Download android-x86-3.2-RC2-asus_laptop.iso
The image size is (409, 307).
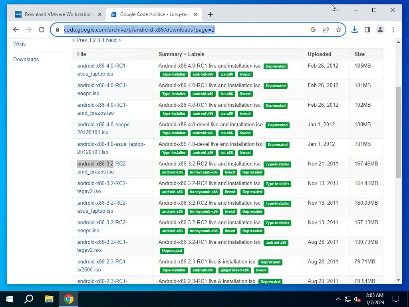(102, 207)
